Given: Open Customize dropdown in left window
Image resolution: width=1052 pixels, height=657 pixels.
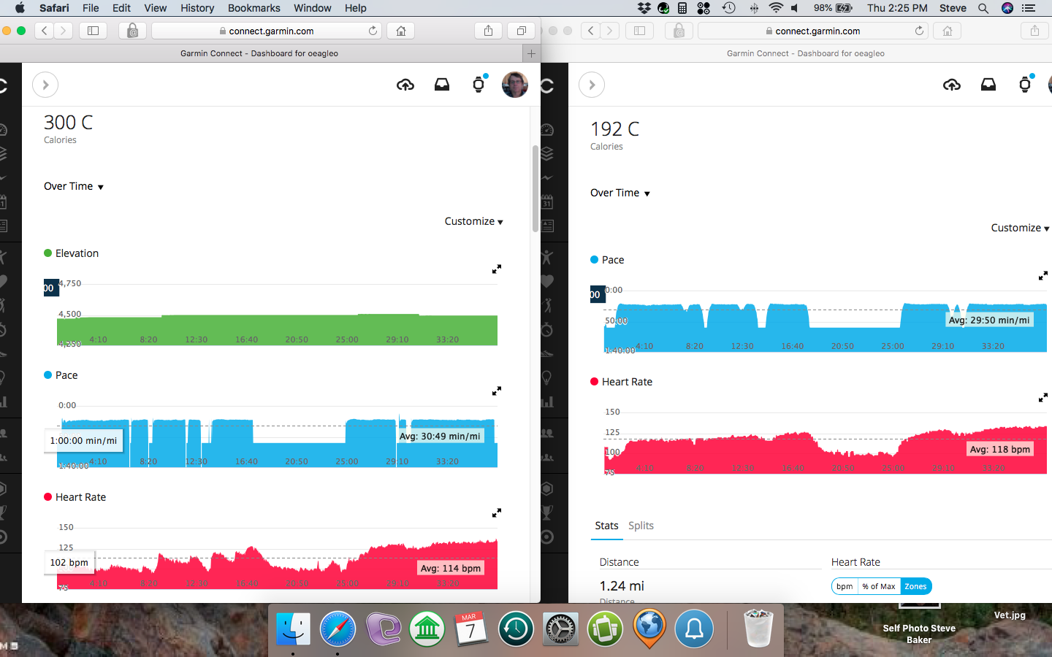Looking at the screenshot, I should (473, 221).
